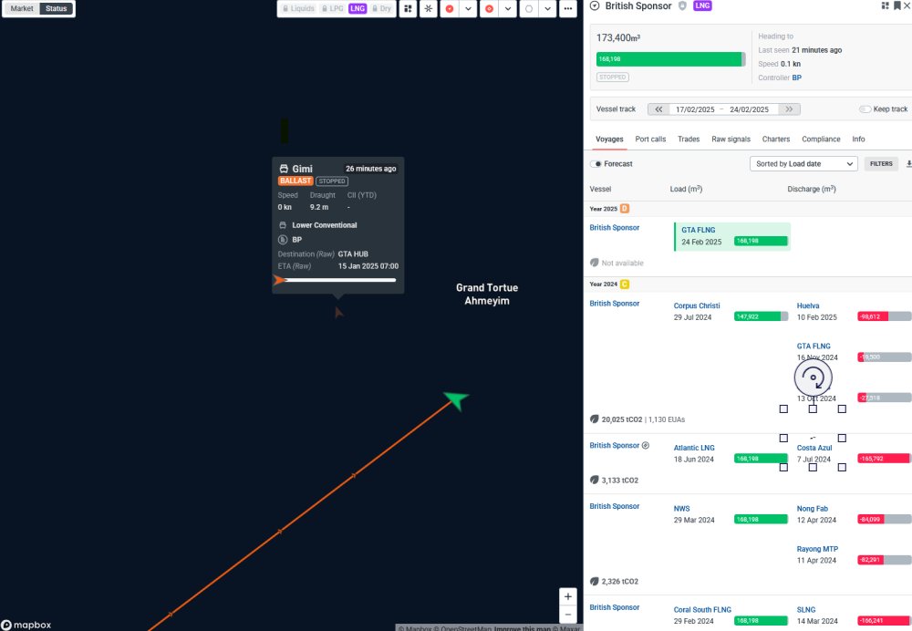Toggle the Dry commodity filter
The height and width of the screenshot is (631, 912).
pyautogui.click(x=381, y=9)
